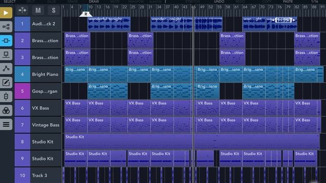Screen dimensions: 326x183
Task: Select first Brass...ction clip on track 2
Action: coord(77,41)
